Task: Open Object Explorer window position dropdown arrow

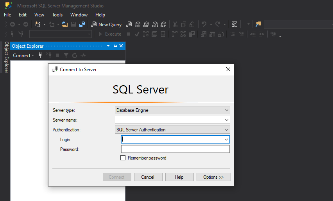Action: (108, 46)
